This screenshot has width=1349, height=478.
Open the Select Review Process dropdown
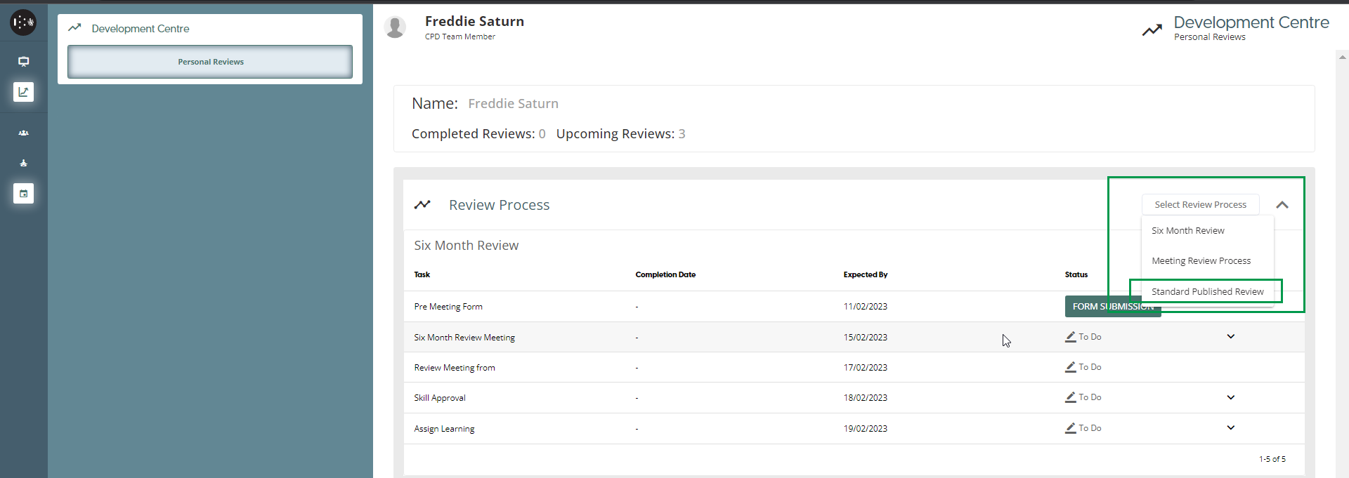(x=1200, y=205)
